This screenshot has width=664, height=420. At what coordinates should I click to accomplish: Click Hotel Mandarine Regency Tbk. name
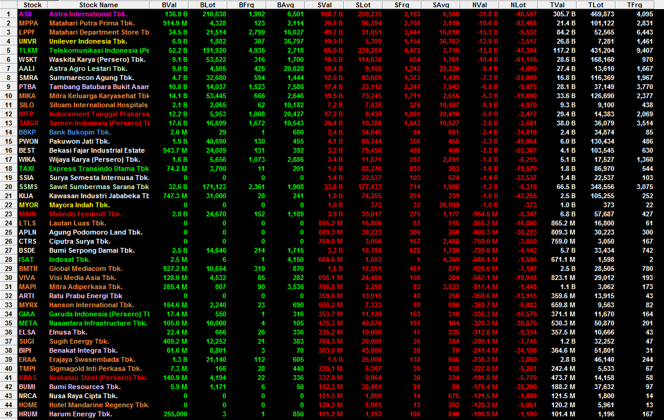pyautogui.click(x=99, y=405)
